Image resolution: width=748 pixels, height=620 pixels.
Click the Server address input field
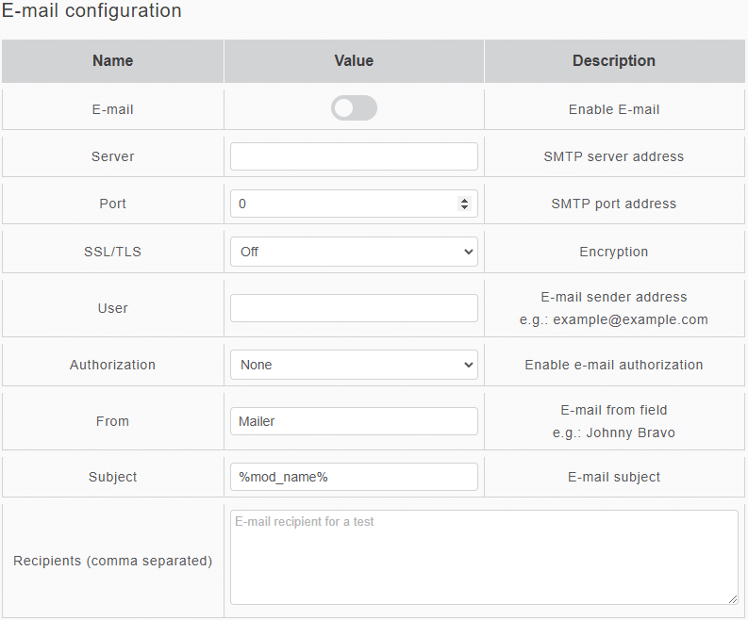(354, 156)
